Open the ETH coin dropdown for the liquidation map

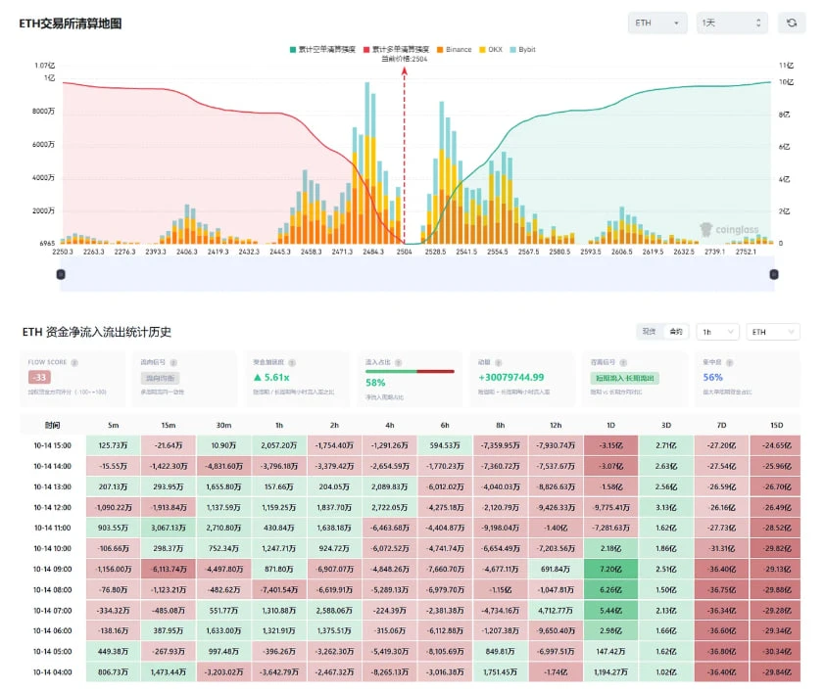657,23
